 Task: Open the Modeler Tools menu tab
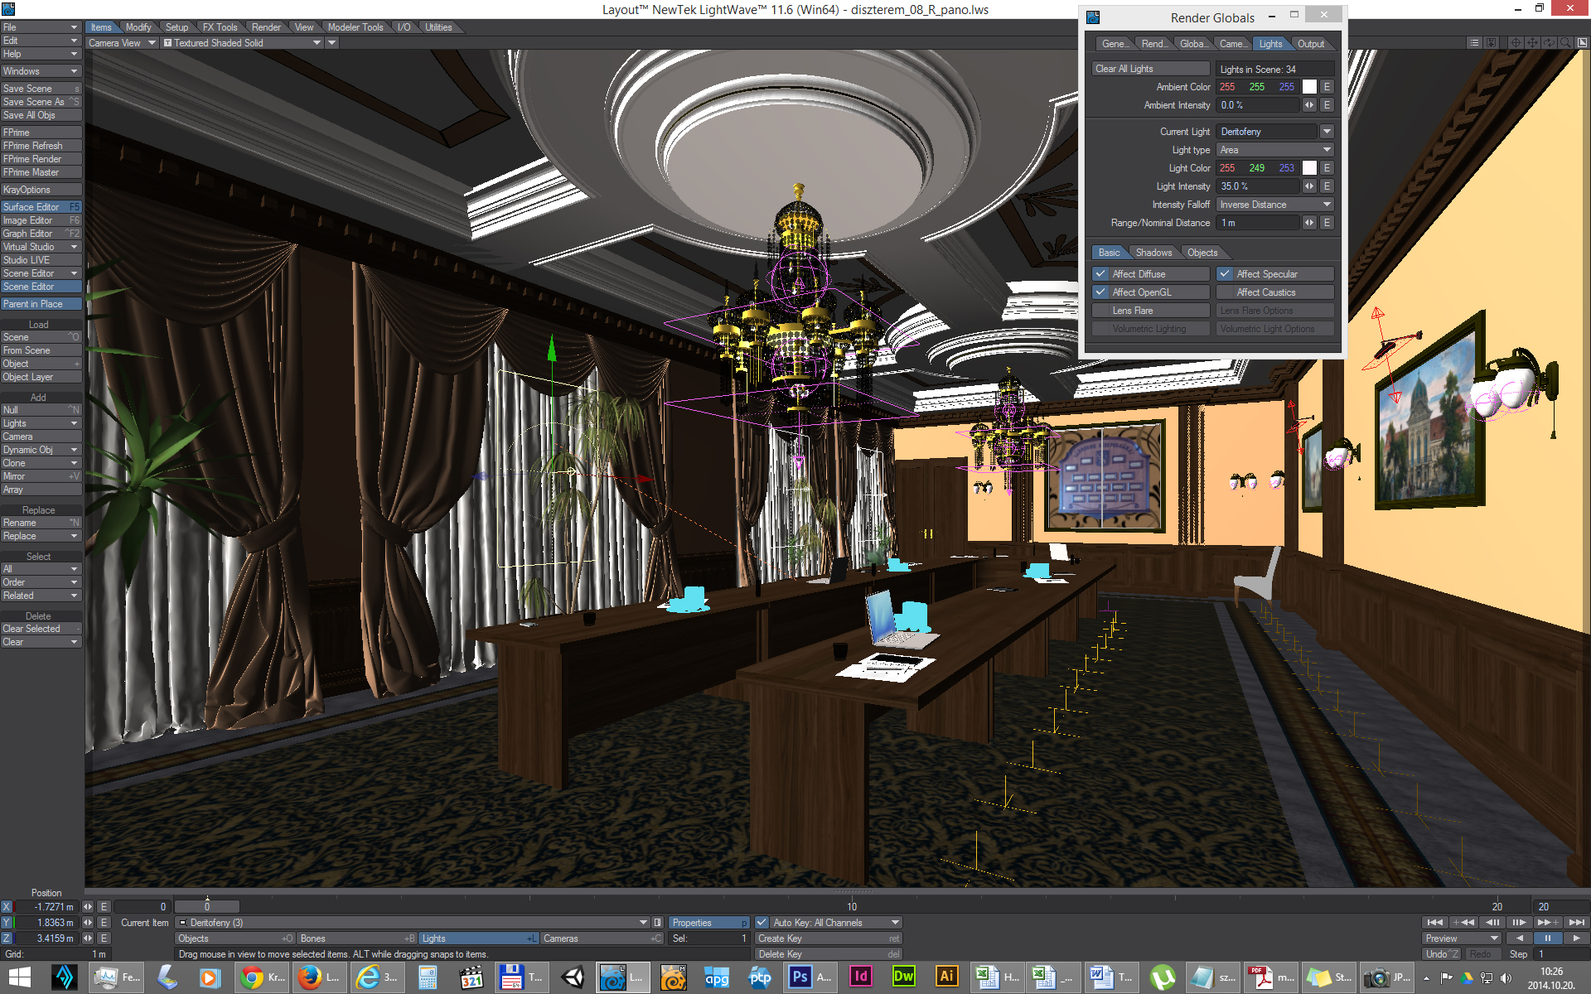[355, 27]
